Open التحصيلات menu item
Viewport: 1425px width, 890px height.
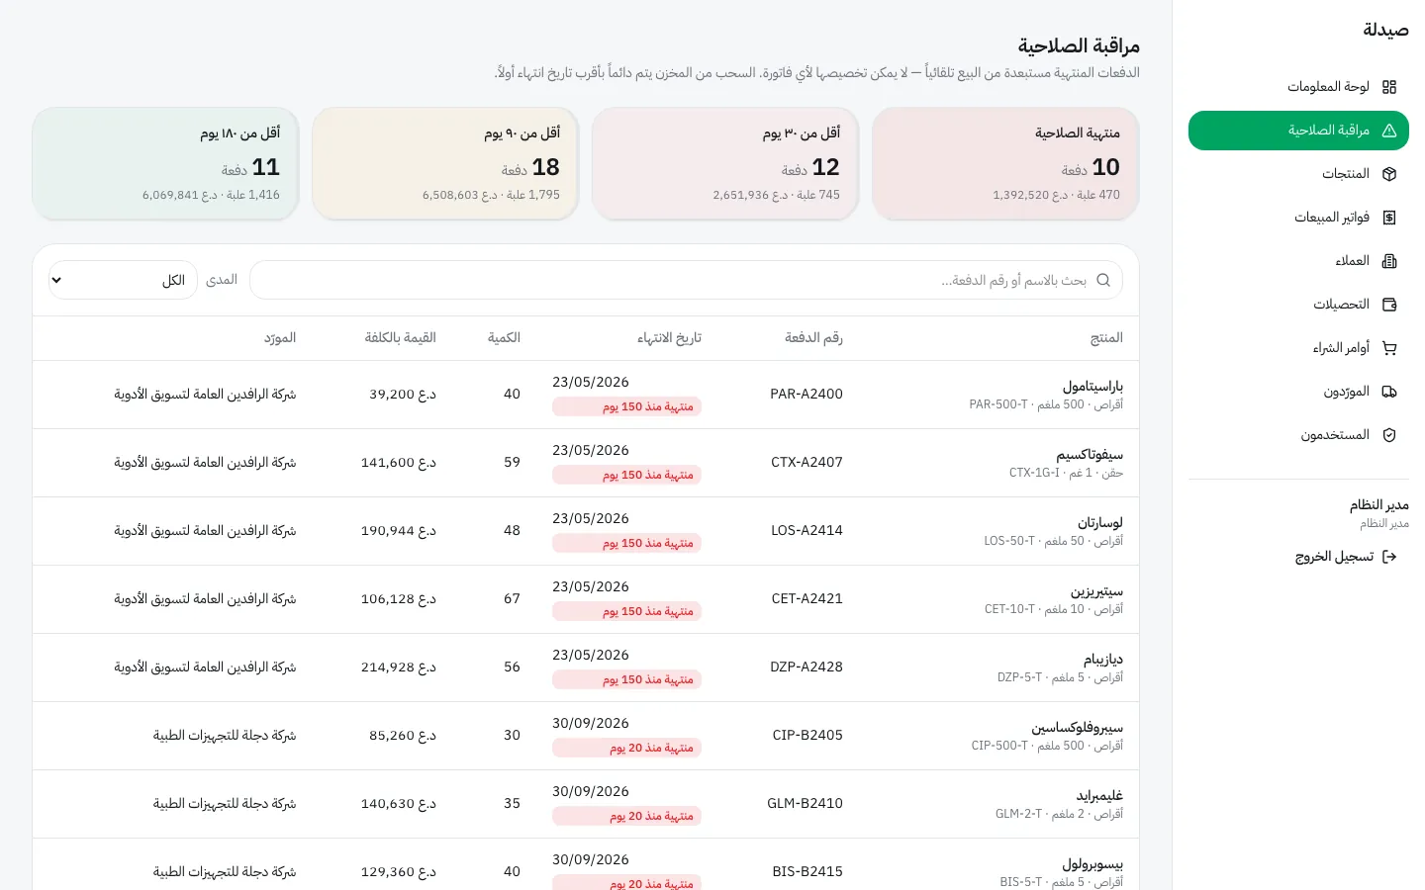coord(1298,305)
